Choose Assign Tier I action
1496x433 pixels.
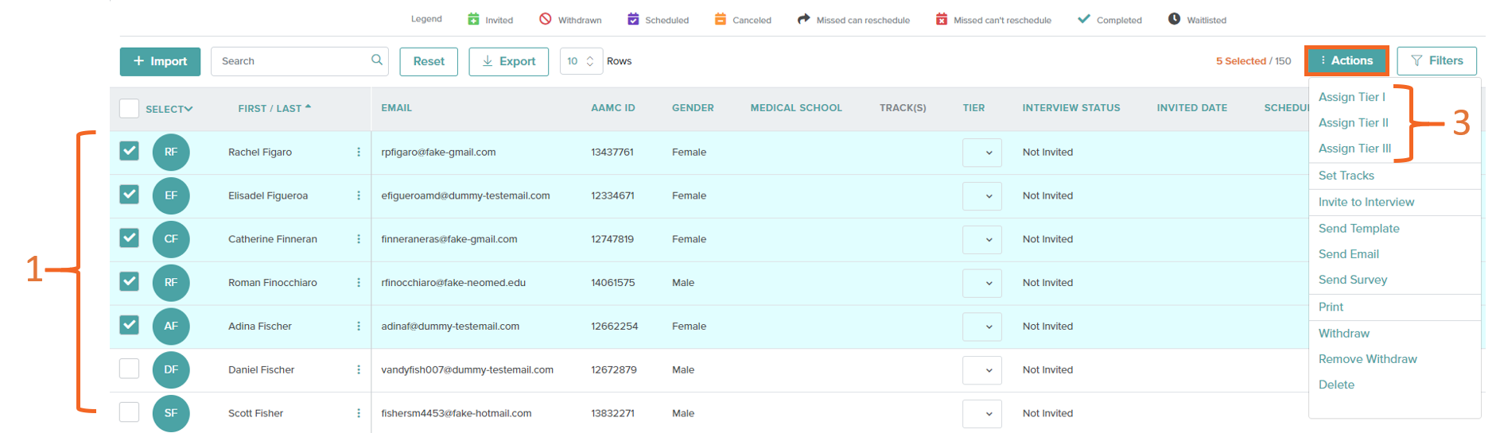pyautogui.click(x=1351, y=97)
